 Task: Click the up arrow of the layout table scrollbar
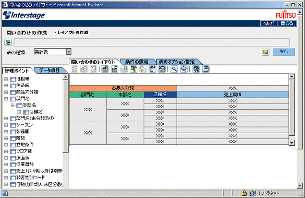pos(291,76)
